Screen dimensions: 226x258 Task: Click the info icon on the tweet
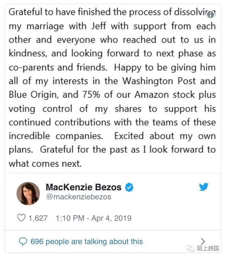click(211, 14)
